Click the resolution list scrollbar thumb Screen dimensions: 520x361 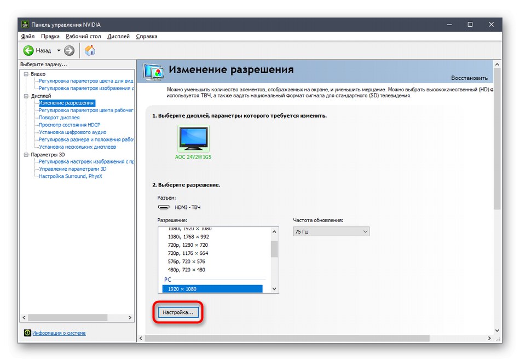pos(274,249)
